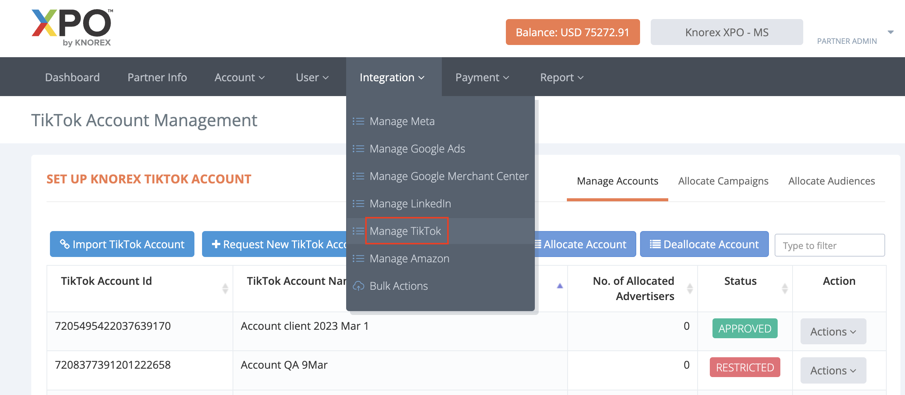The height and width of the screenshot is (395, 905).
Task: Expand the Account menu
Action: pyautogui.click(x=239, y=77)
